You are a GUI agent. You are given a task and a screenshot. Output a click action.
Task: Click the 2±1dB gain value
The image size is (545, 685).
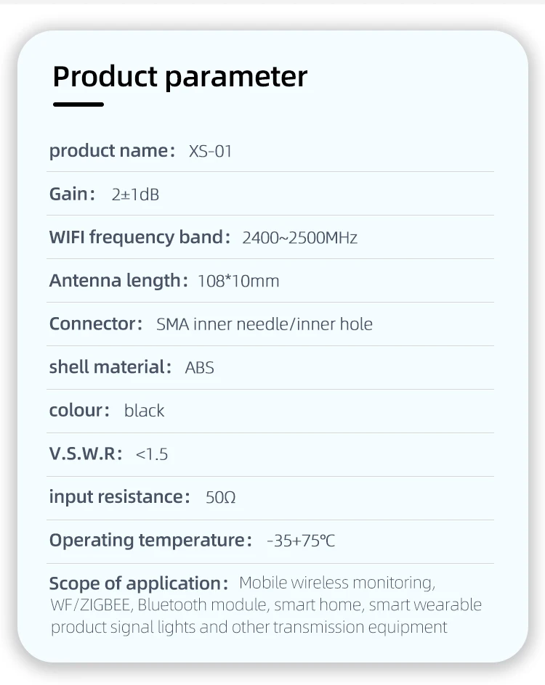click(135, 194)
